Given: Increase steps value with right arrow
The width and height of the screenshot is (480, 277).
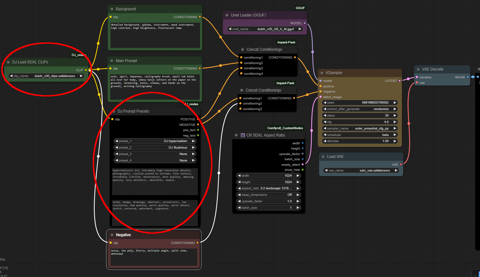Looking at the screenshot, I should (395, 116).
